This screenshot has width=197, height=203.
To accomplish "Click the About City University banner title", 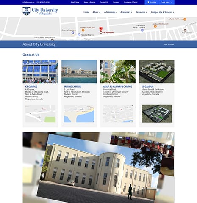I will [x=39, y=44].
